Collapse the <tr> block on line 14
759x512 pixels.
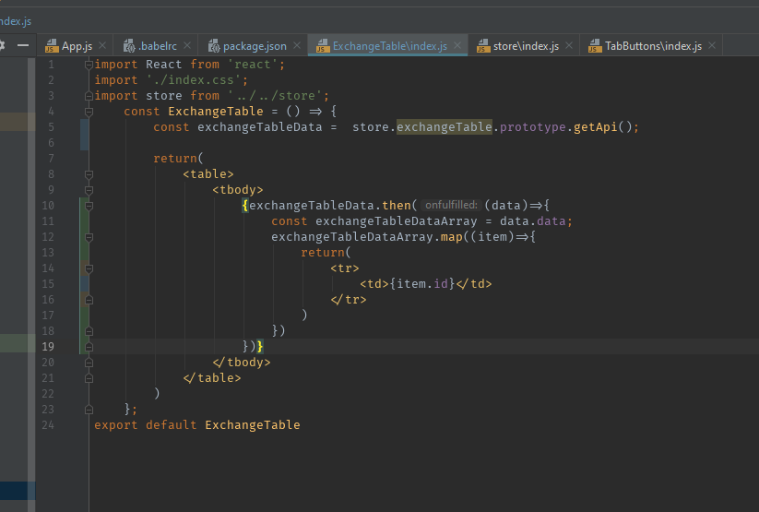coord(89,268)
